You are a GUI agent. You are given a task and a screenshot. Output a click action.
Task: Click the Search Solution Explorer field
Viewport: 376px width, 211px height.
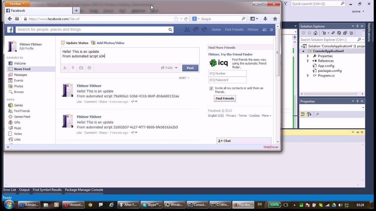[328, 40]
